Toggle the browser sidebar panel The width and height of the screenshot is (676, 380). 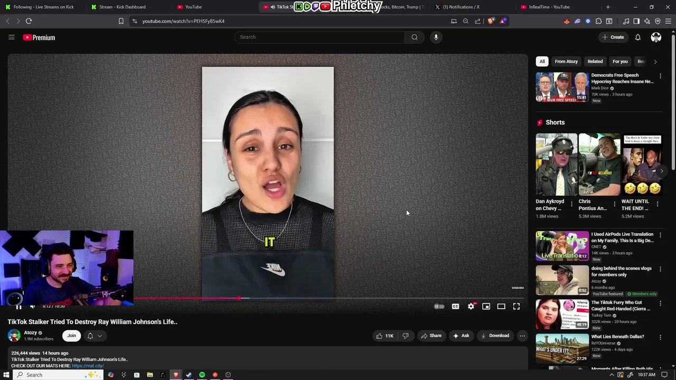tap(636, 21)
